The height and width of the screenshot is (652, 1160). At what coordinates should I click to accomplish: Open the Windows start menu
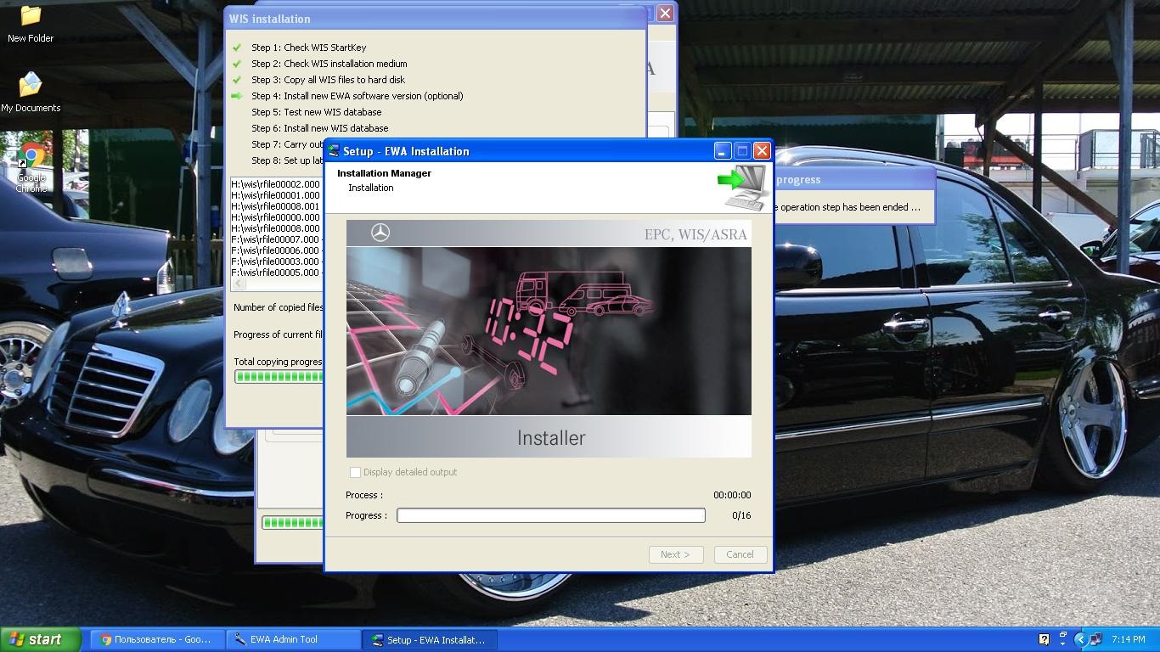pos(41,639)
